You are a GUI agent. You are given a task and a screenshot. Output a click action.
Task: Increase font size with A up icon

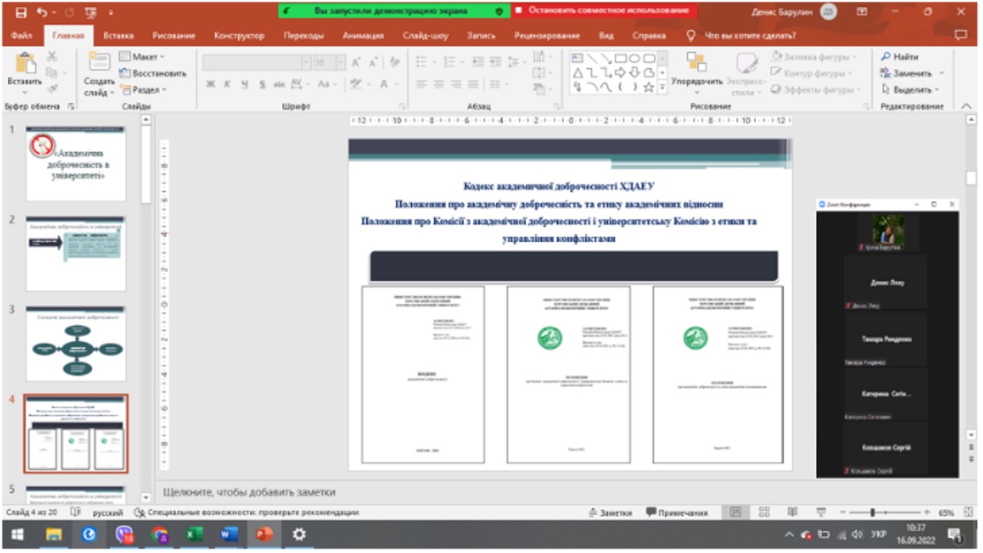click(x=355, y=62)
